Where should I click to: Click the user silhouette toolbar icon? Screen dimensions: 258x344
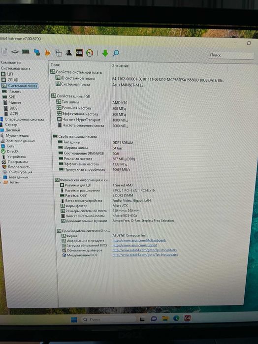pyautogui.click(x=68, y=53)
